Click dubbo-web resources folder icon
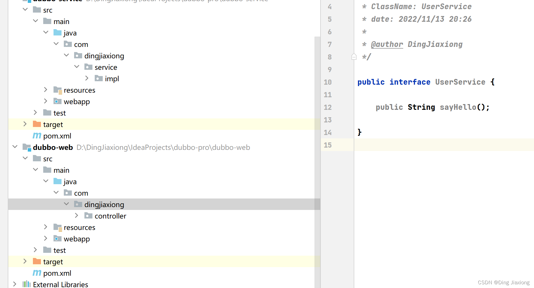The width and height of the screenshot is (534, 288). 58,227
